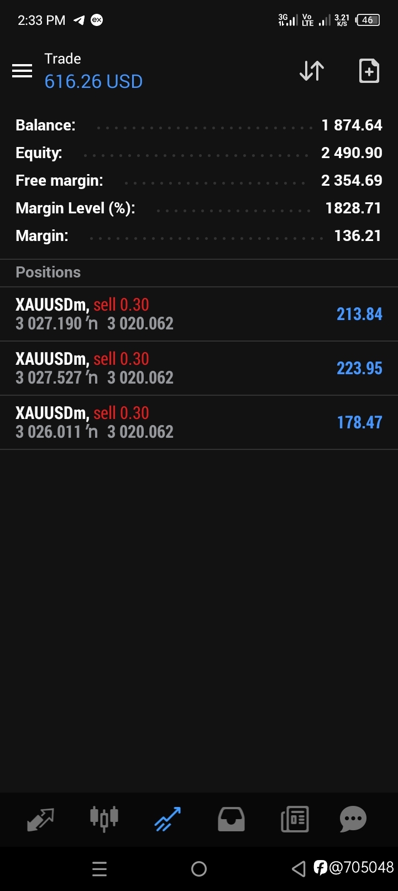Viewport: 398px width, 891px height.
Task: Tap the 213.84 profit value
Action: pyautogui.click(x=359, y=314)
